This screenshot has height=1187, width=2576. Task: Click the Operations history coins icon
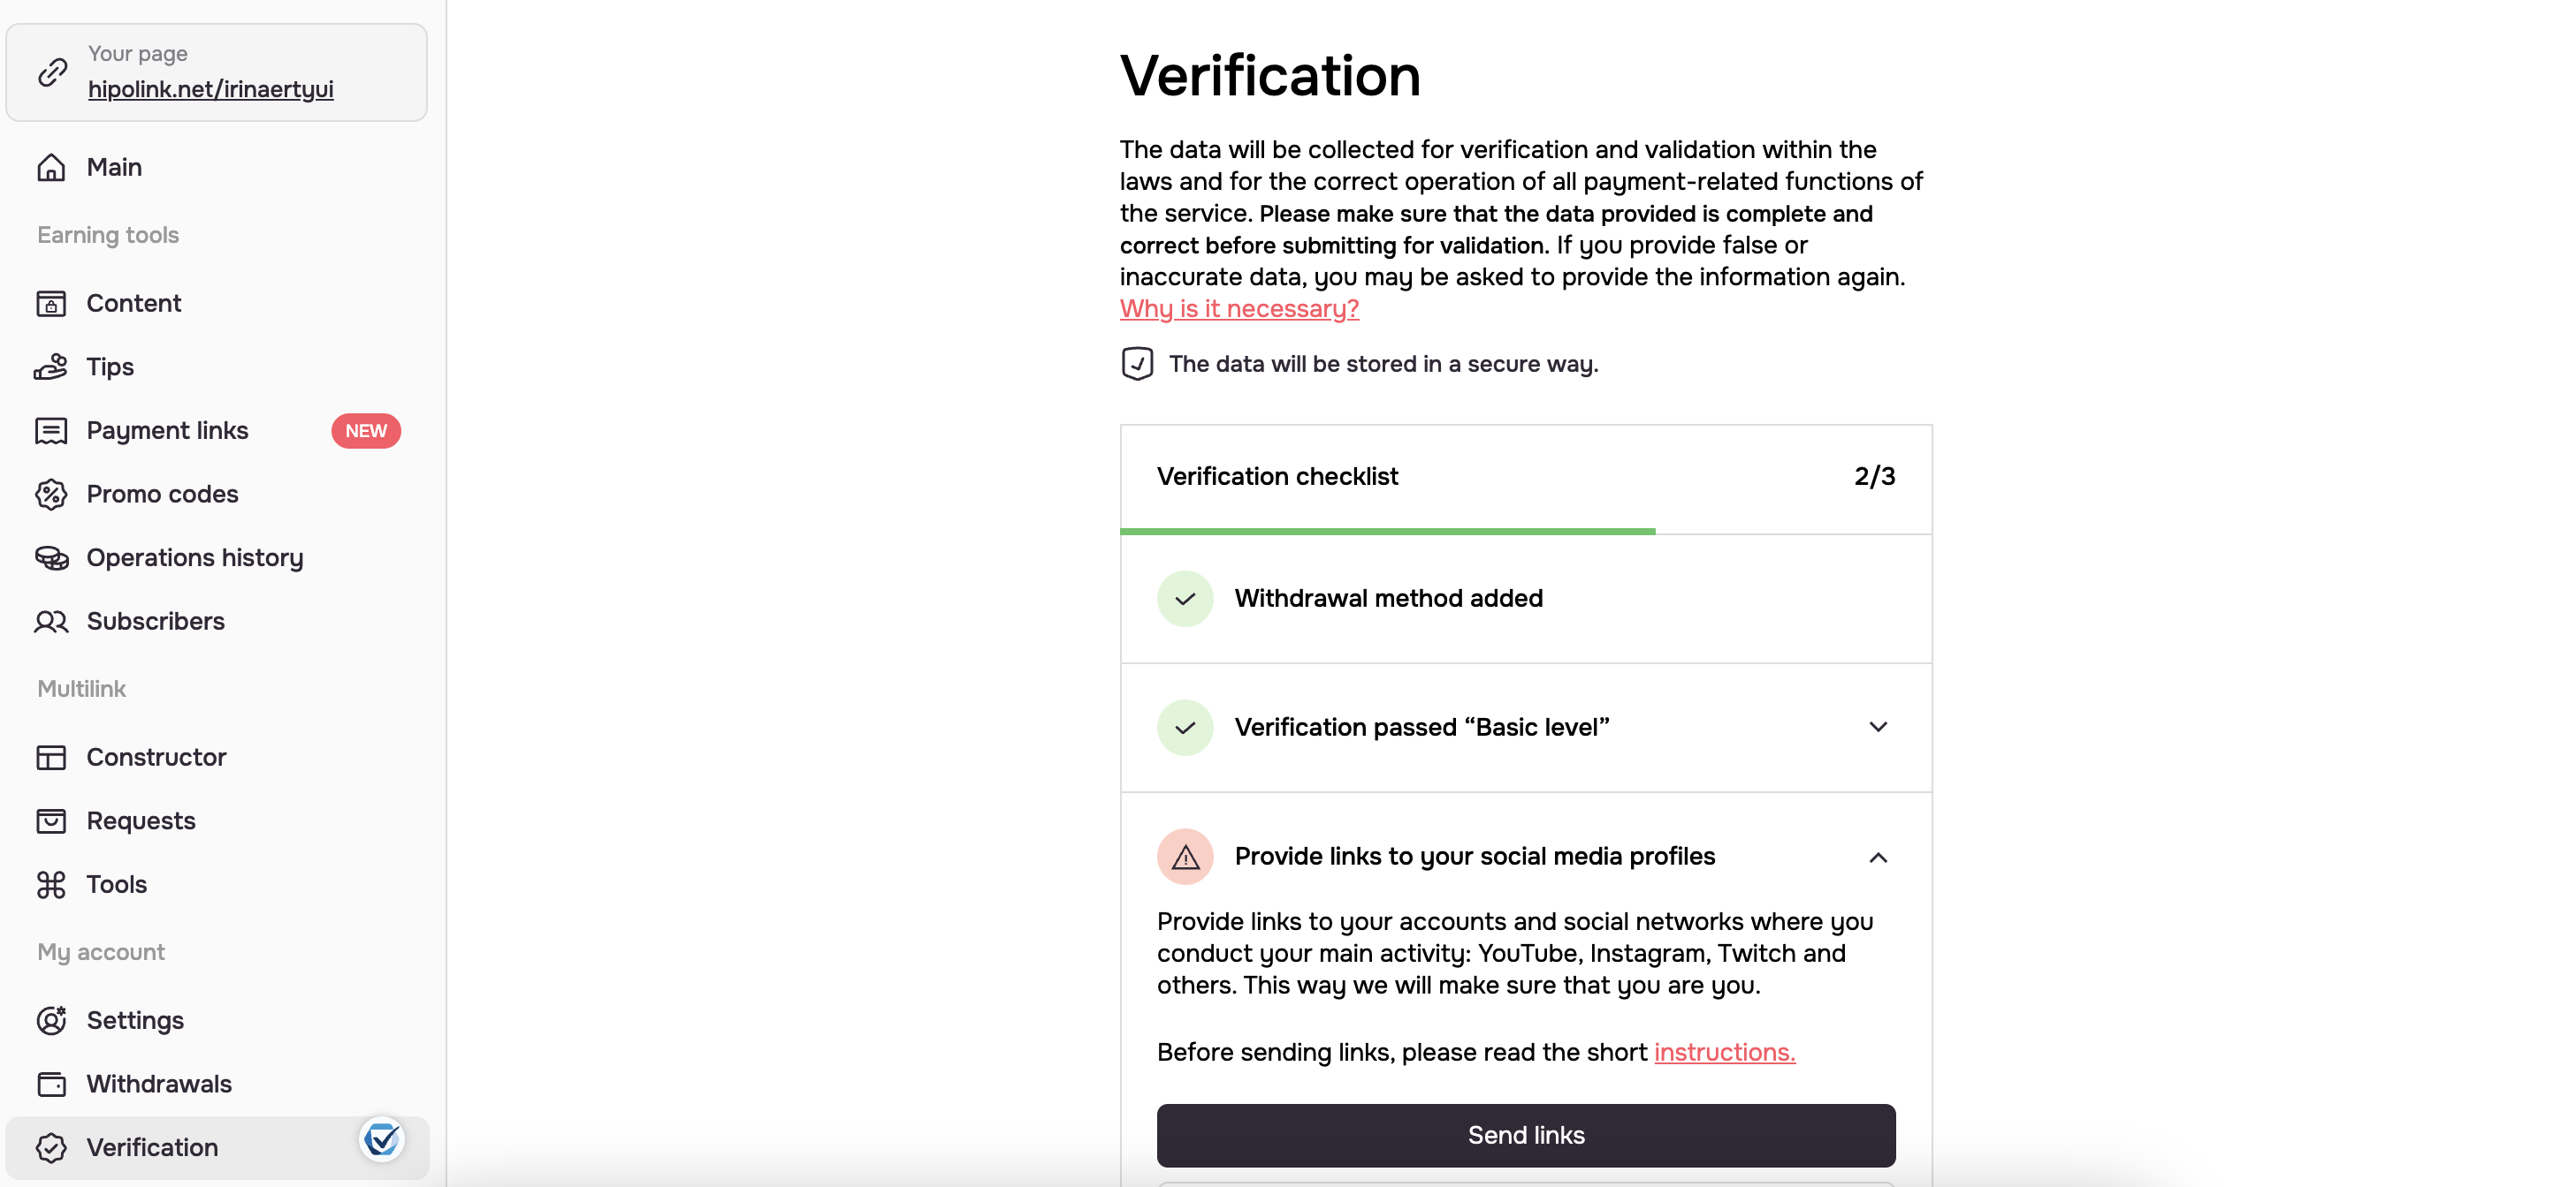pos(51,557)
